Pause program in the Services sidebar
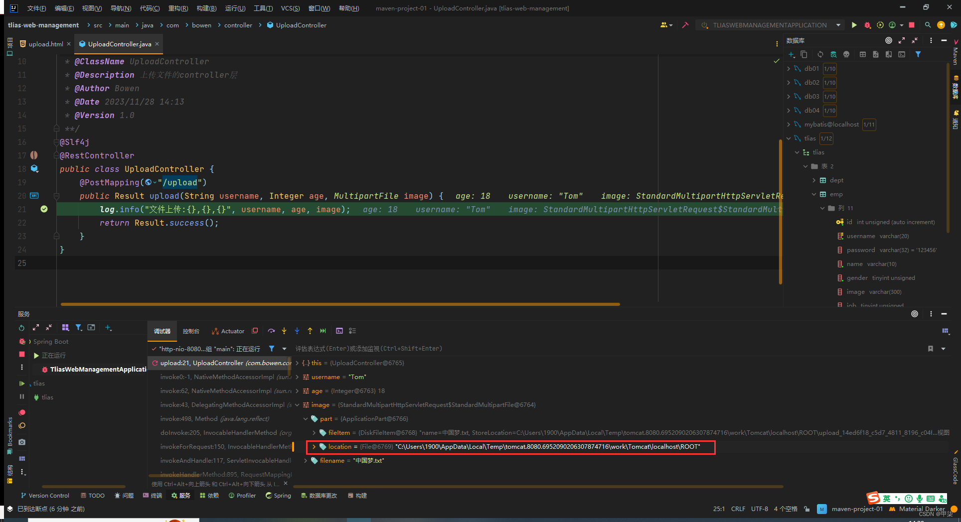This screenshot has width=961, height=522. 22,396
